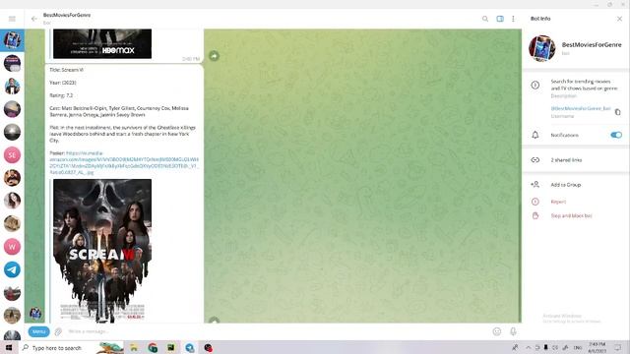Click the description text about trending movies
The height and width of the screenshot is (354, 630).
click(584, 85)
